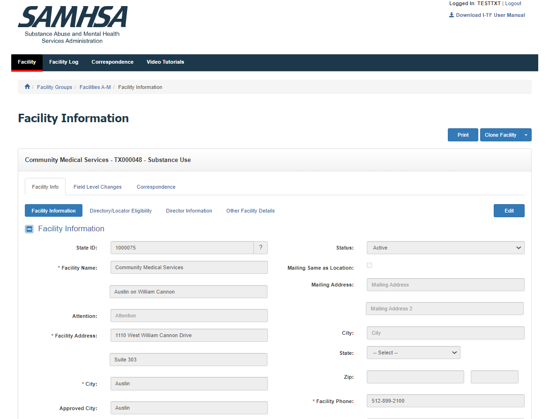Click the Logout link

(513, 3)
